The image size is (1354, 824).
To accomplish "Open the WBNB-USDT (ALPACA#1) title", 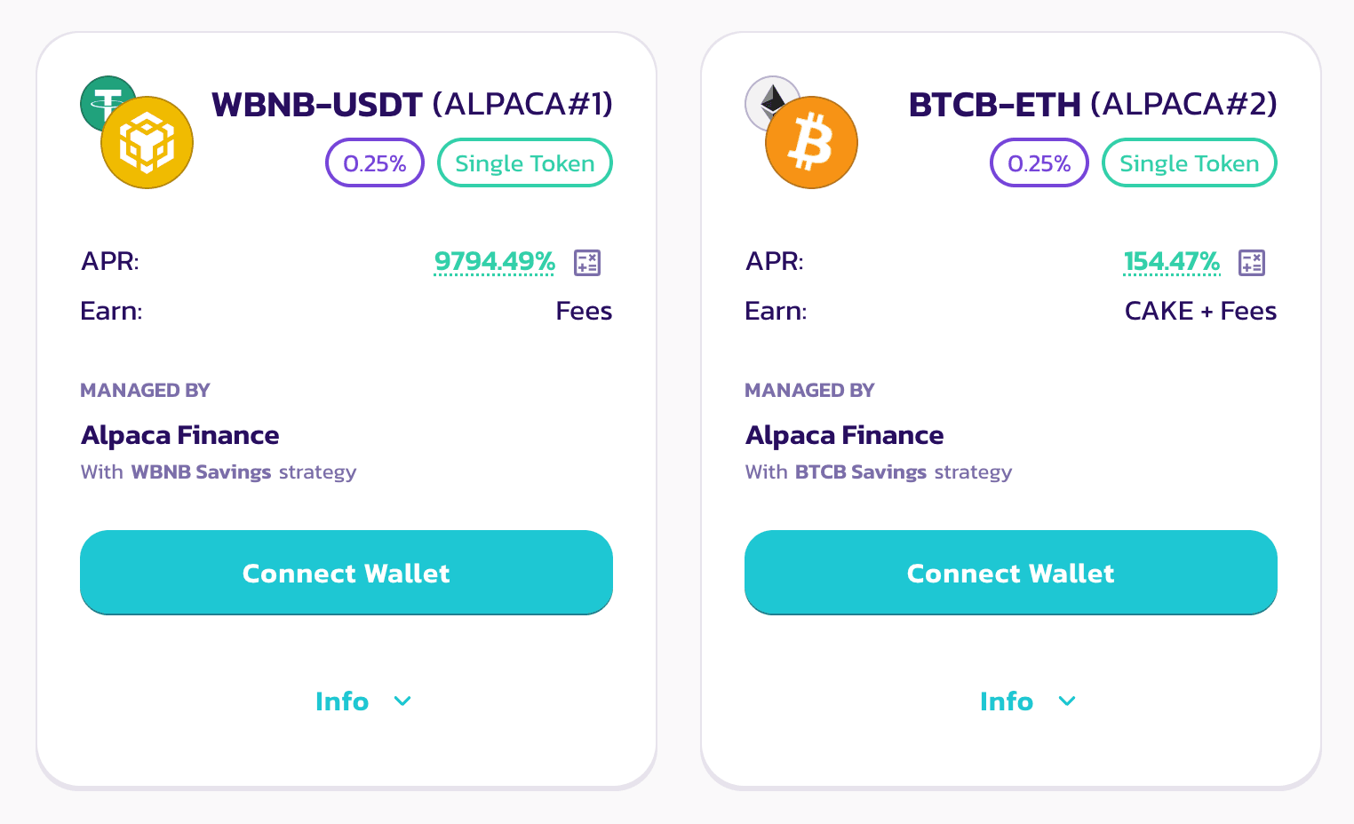I will pos(411,105).
